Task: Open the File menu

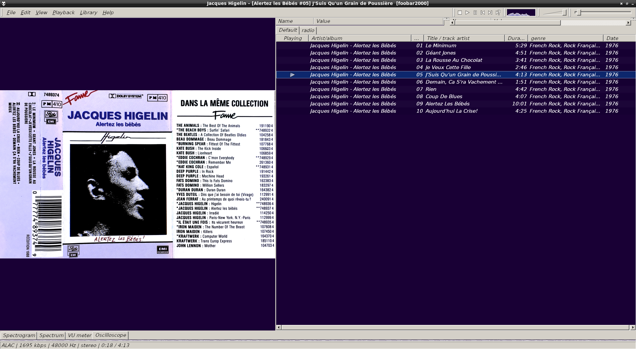Action: pyautogui.click(x=11, y=13)
